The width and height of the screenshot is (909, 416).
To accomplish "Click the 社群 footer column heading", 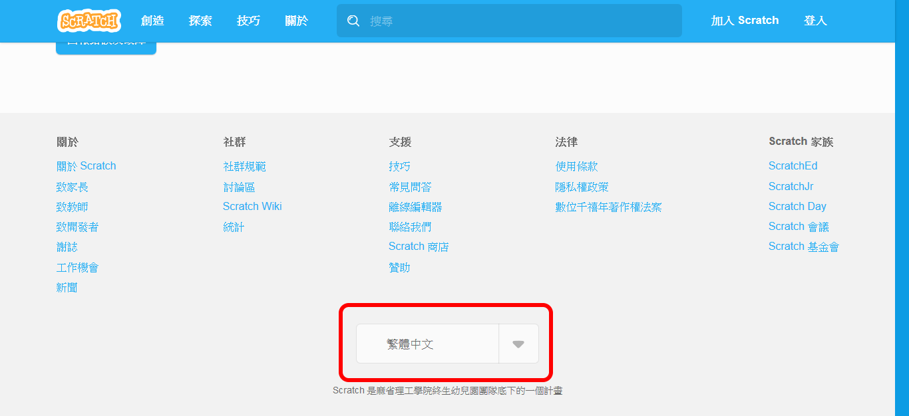I will (x=234, y=142).
